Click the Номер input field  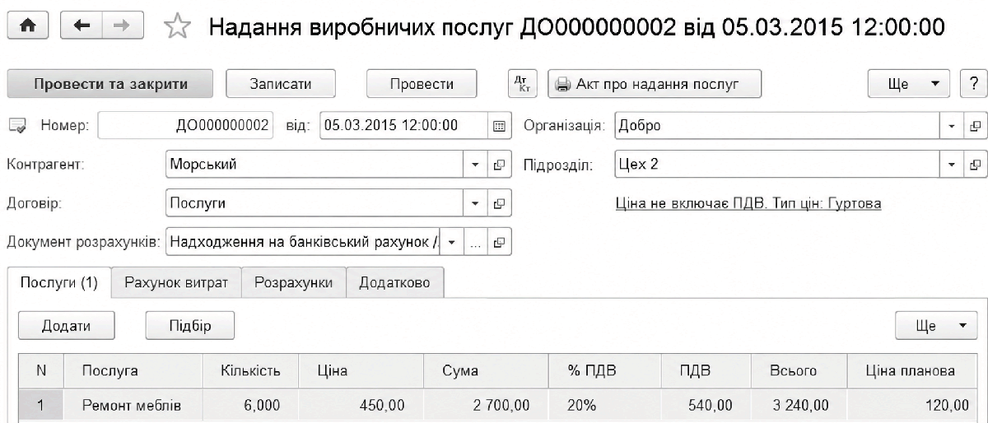tap(186, 126)
